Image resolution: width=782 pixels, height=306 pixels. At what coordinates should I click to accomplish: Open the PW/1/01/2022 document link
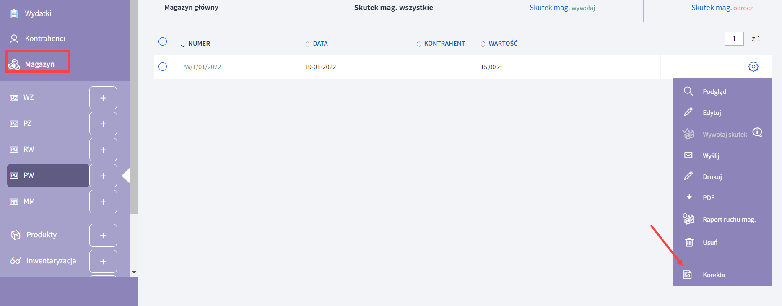201,67
